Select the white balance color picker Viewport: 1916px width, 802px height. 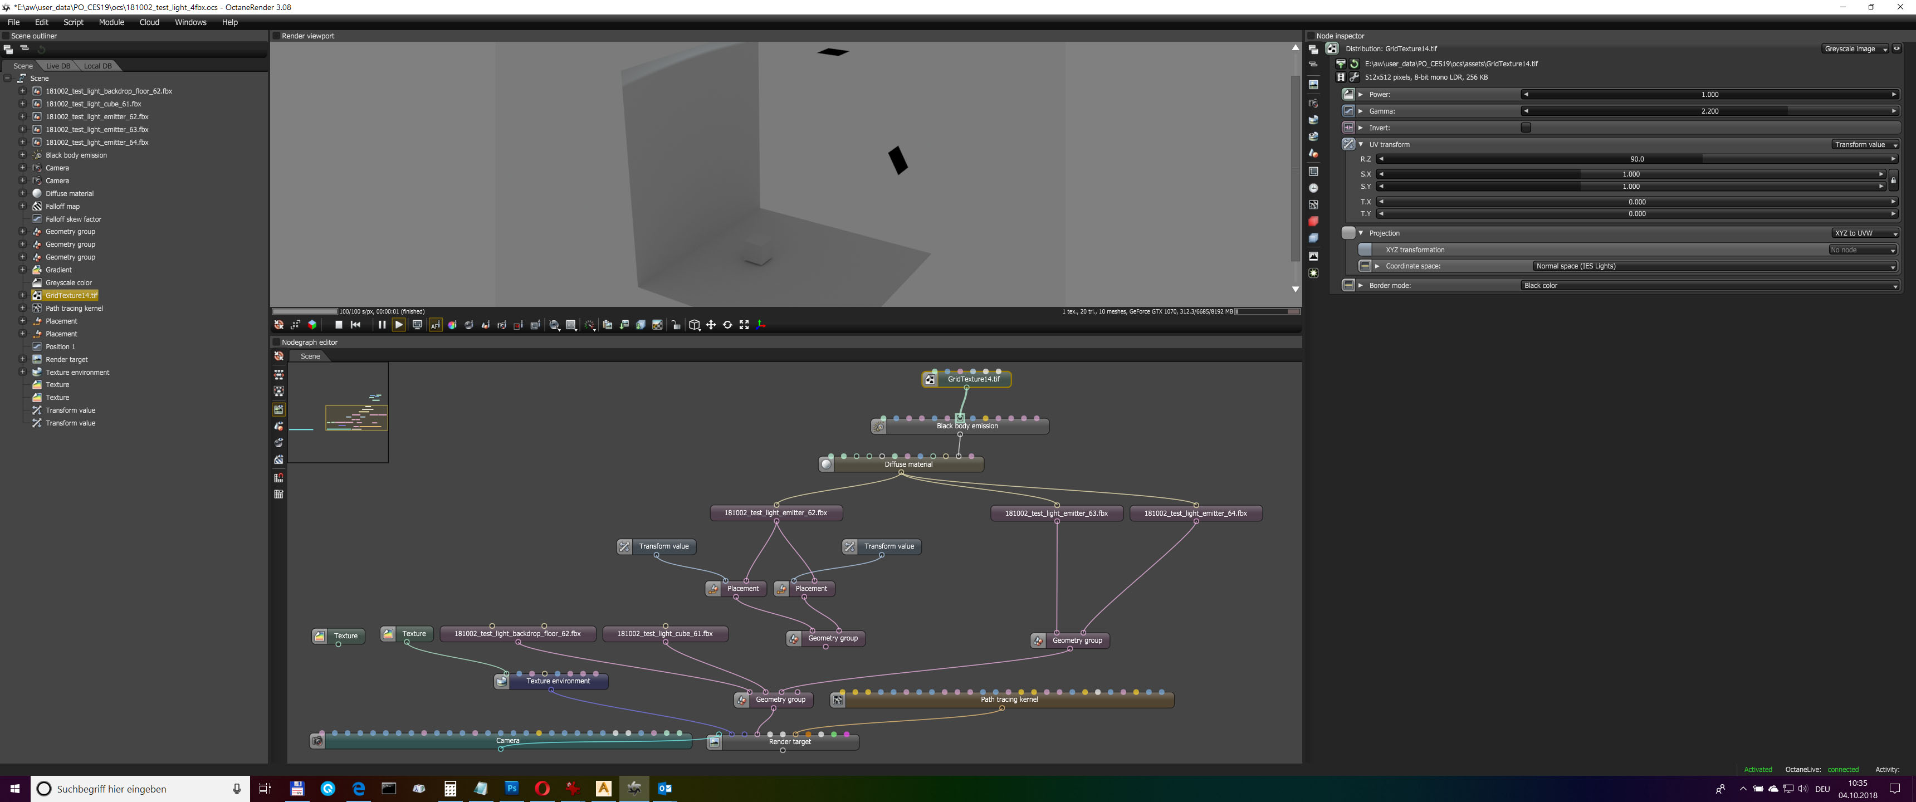coord(452,325)
